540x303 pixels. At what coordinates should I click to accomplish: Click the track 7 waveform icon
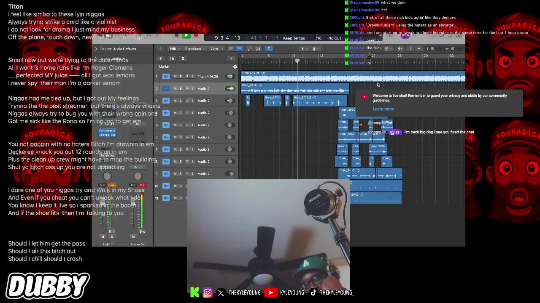pos(166,149)
